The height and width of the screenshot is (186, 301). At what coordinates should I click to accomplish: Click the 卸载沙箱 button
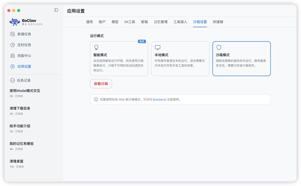tap(101, 84)
